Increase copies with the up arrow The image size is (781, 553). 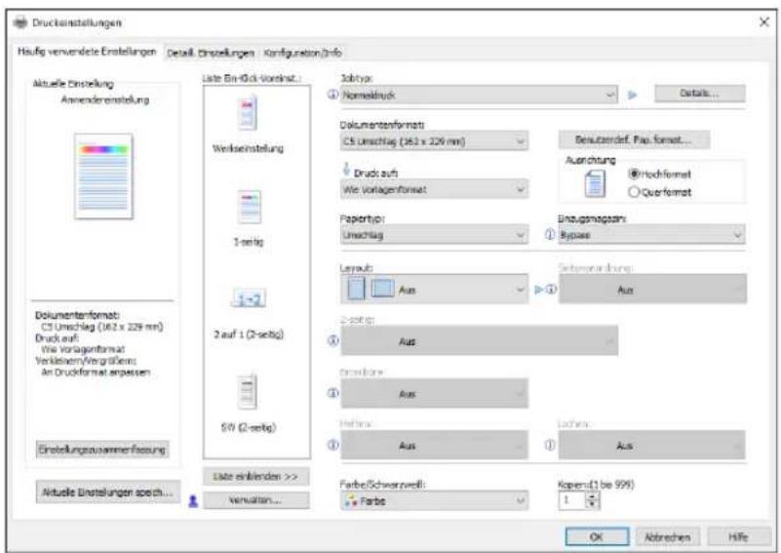(x=592, y=496)
